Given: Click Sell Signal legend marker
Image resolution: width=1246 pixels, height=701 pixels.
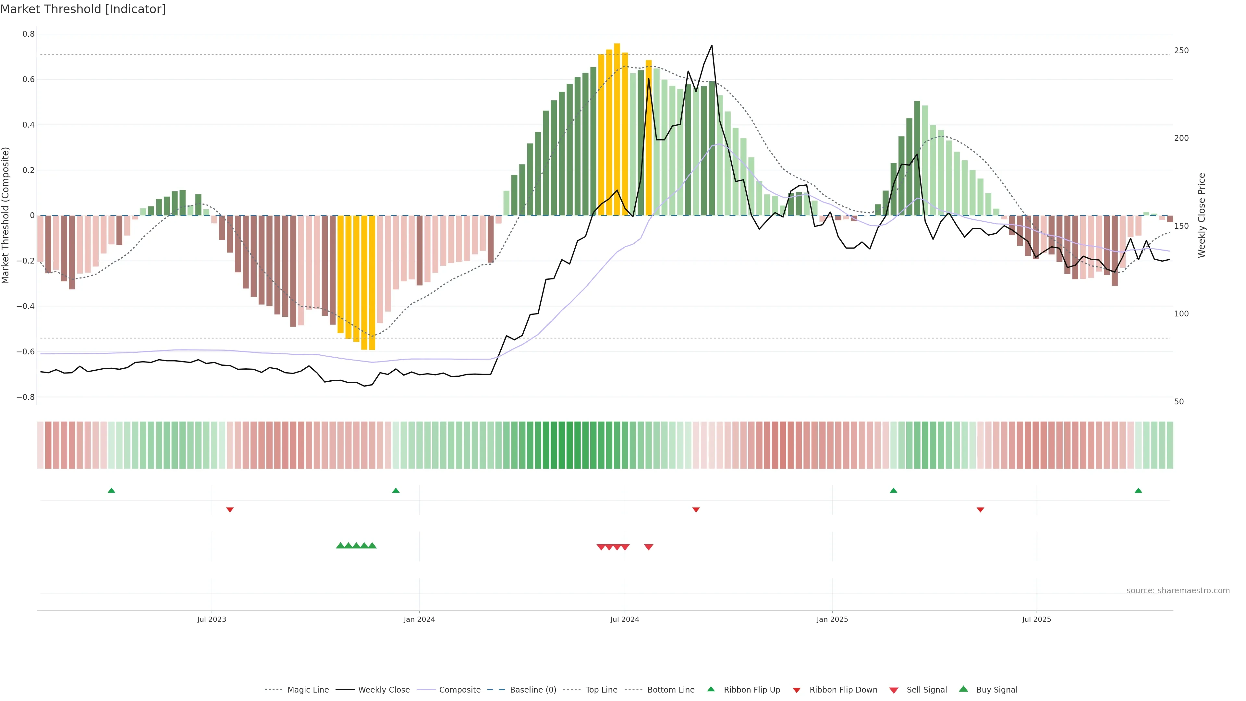Looking at the screenshot, I should click(894, 690).
